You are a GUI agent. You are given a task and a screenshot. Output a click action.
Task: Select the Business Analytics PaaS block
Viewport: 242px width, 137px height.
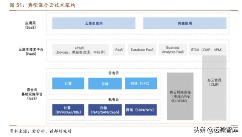pos(173,50)
